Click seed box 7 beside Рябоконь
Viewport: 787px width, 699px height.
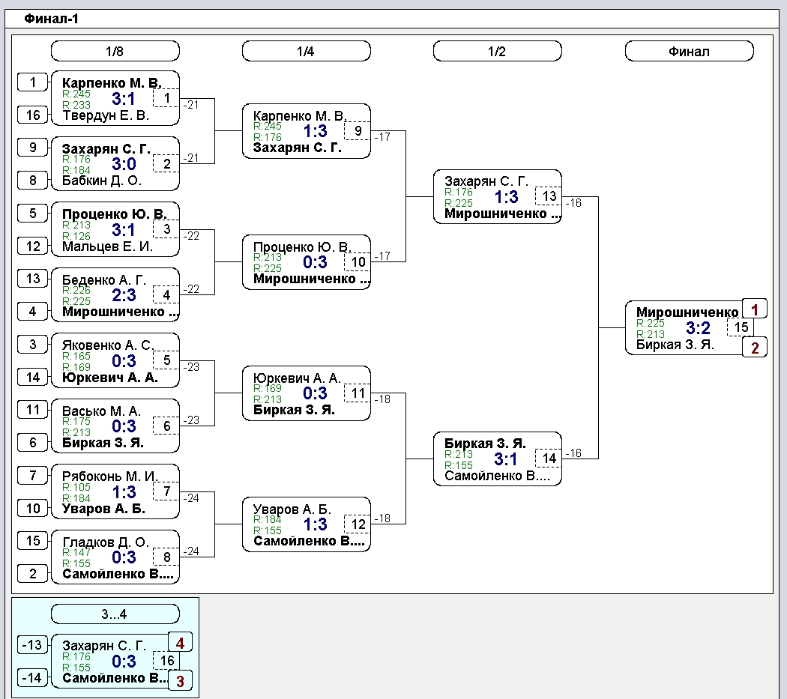[x=33, y=475]
